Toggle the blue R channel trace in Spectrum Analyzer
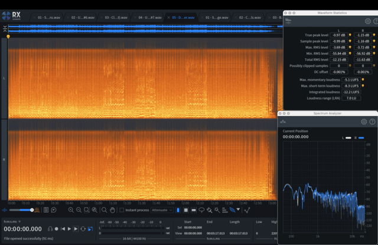This screenshot has width=378, height=245. coord(361,138)
